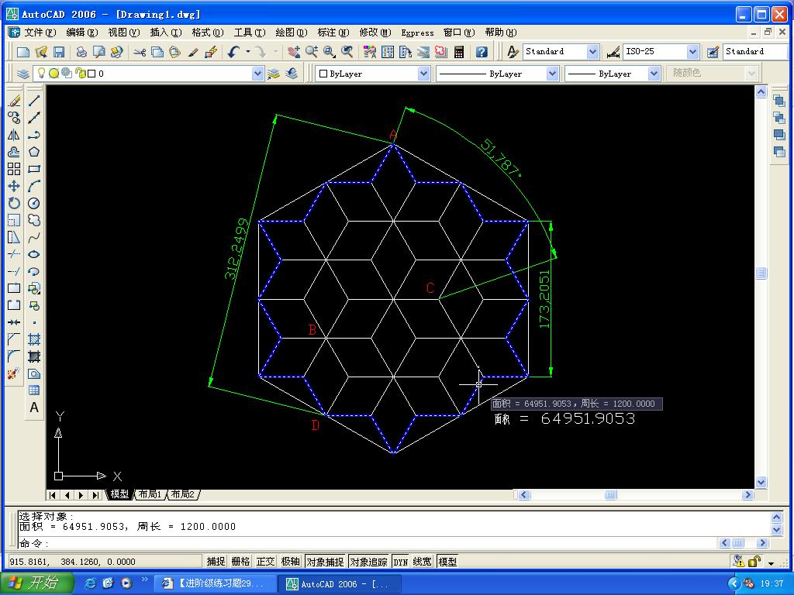Viewport: 794px width, 595px height.
Task: Select the Rectangle tool
Action: (x=34, y=169)
